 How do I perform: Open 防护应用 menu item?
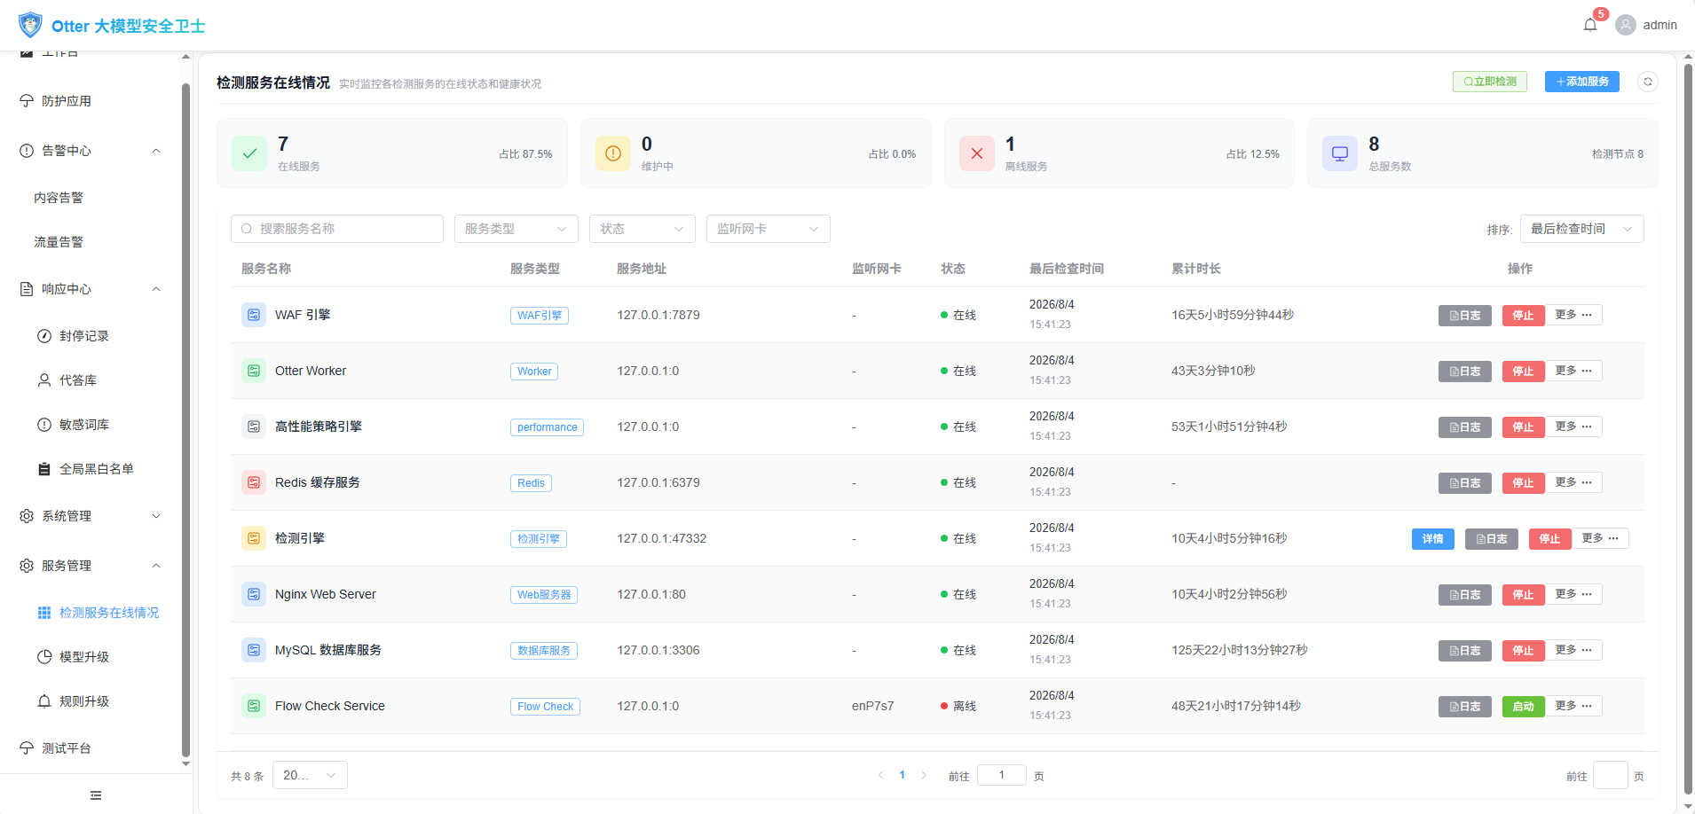(67, 101)
